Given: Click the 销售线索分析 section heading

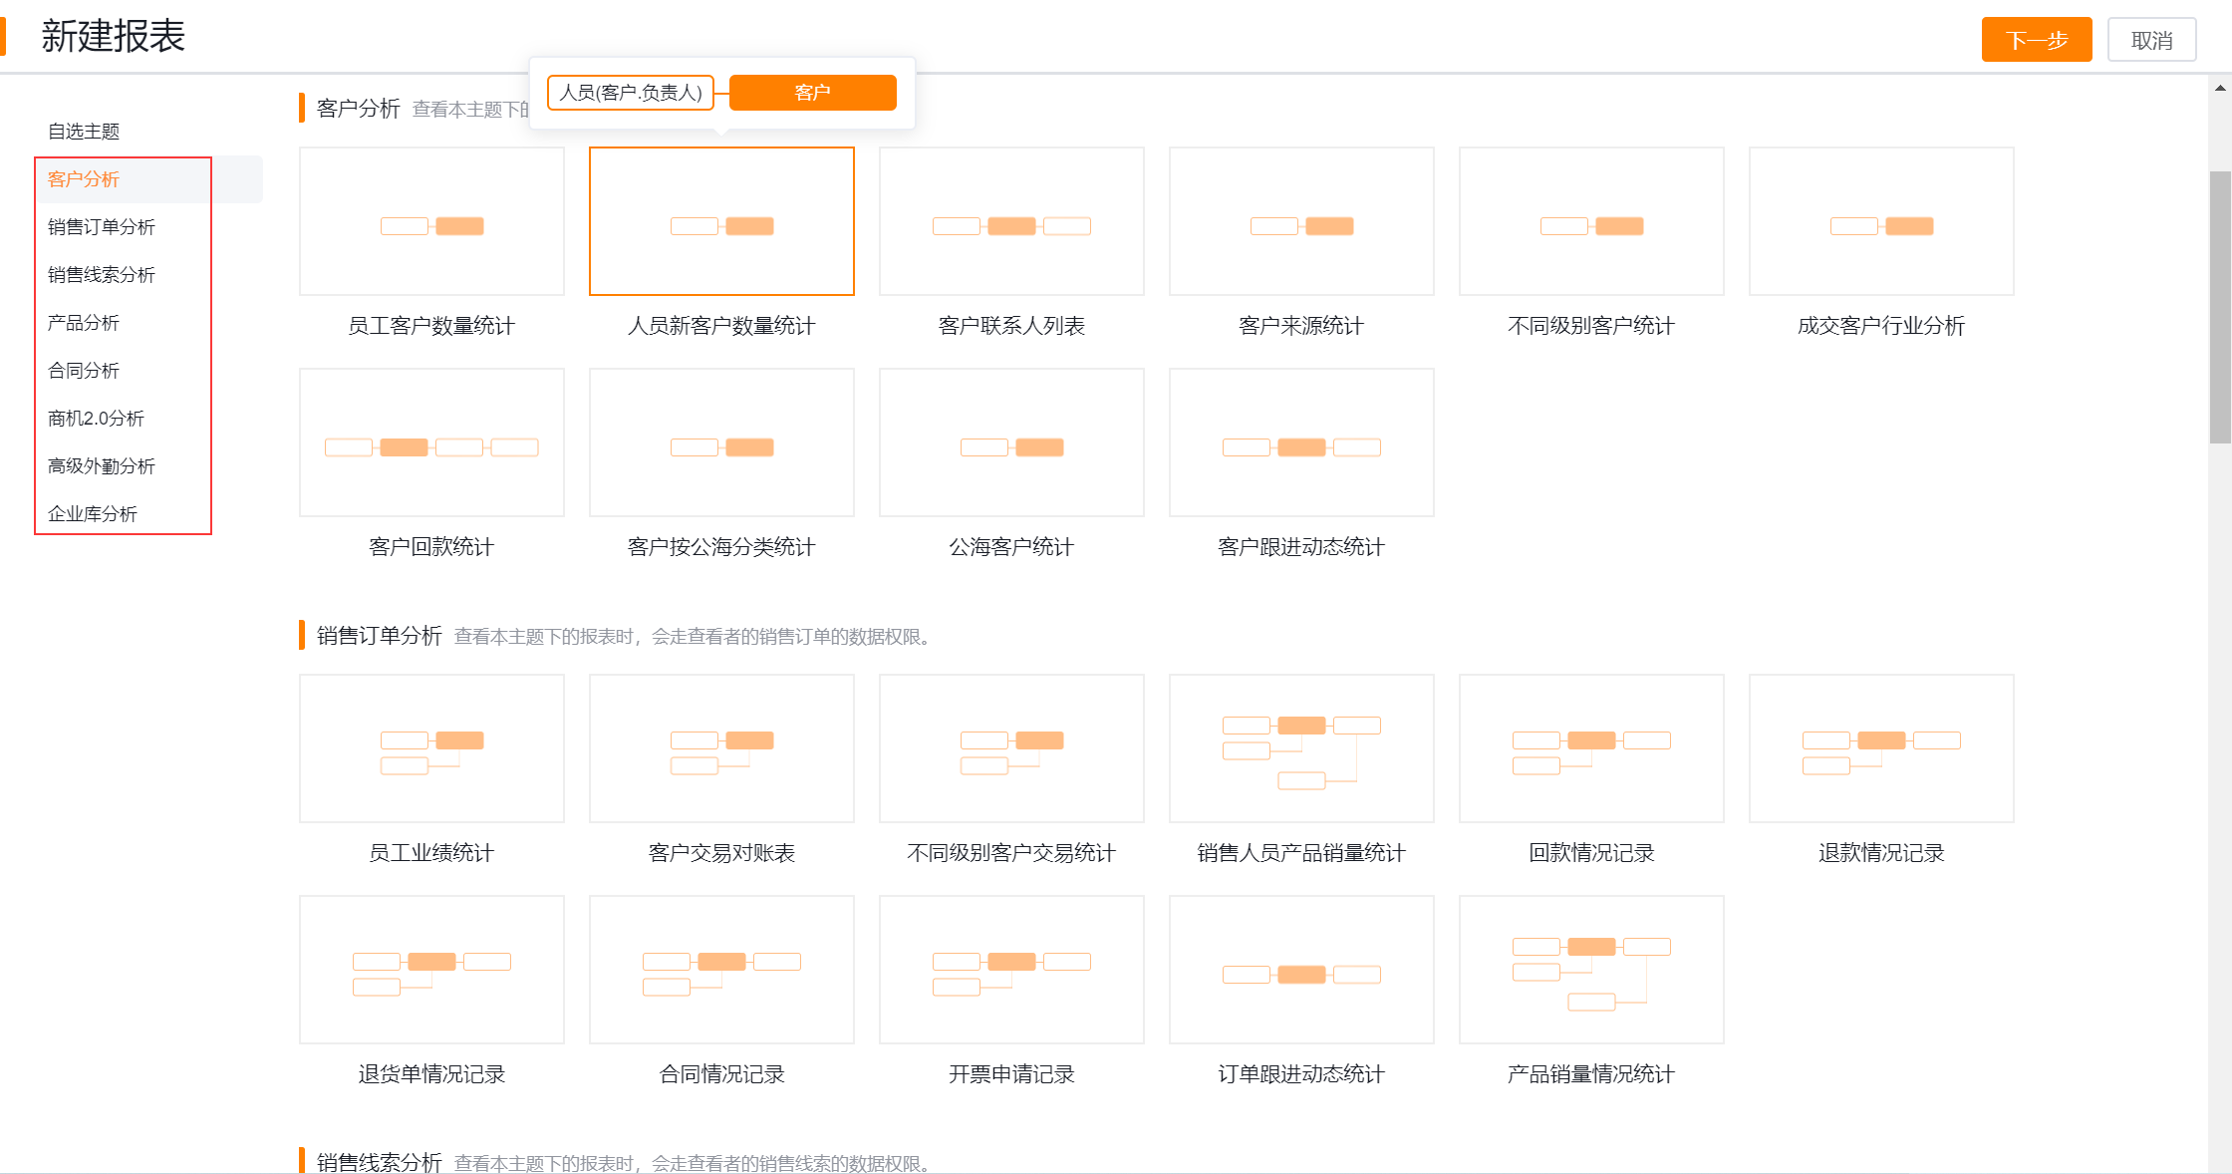Looking at the screenshot, I should pyautogui.click(x=380, y=1162).
